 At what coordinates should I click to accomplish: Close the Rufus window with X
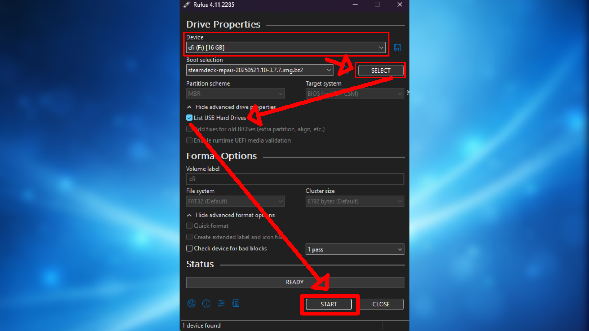click(x=400, y=5)
